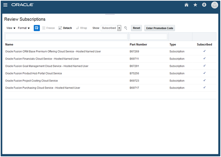Viewport: 221px width, 157px height.
Task: Click the Name column filter field
Action: pos(66,36)
